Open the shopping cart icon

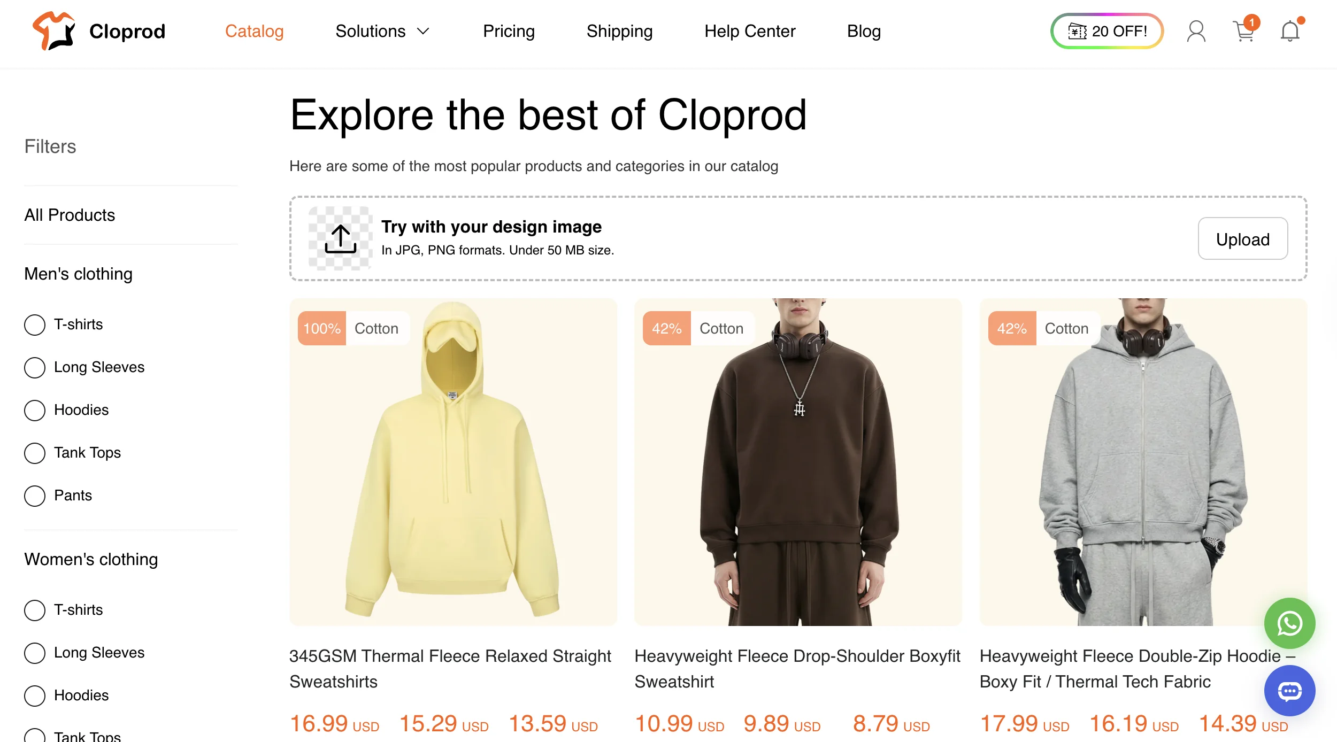1244,31
